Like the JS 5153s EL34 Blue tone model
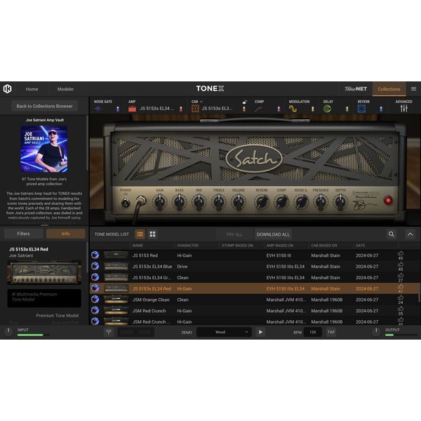 click(401, 265)
